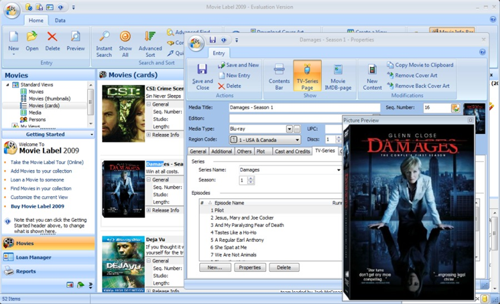The height and width of the screenshot is (304, 500).
Task: Select Movies (thumbnails) in Standard Views tree
Action: (49, 98)
